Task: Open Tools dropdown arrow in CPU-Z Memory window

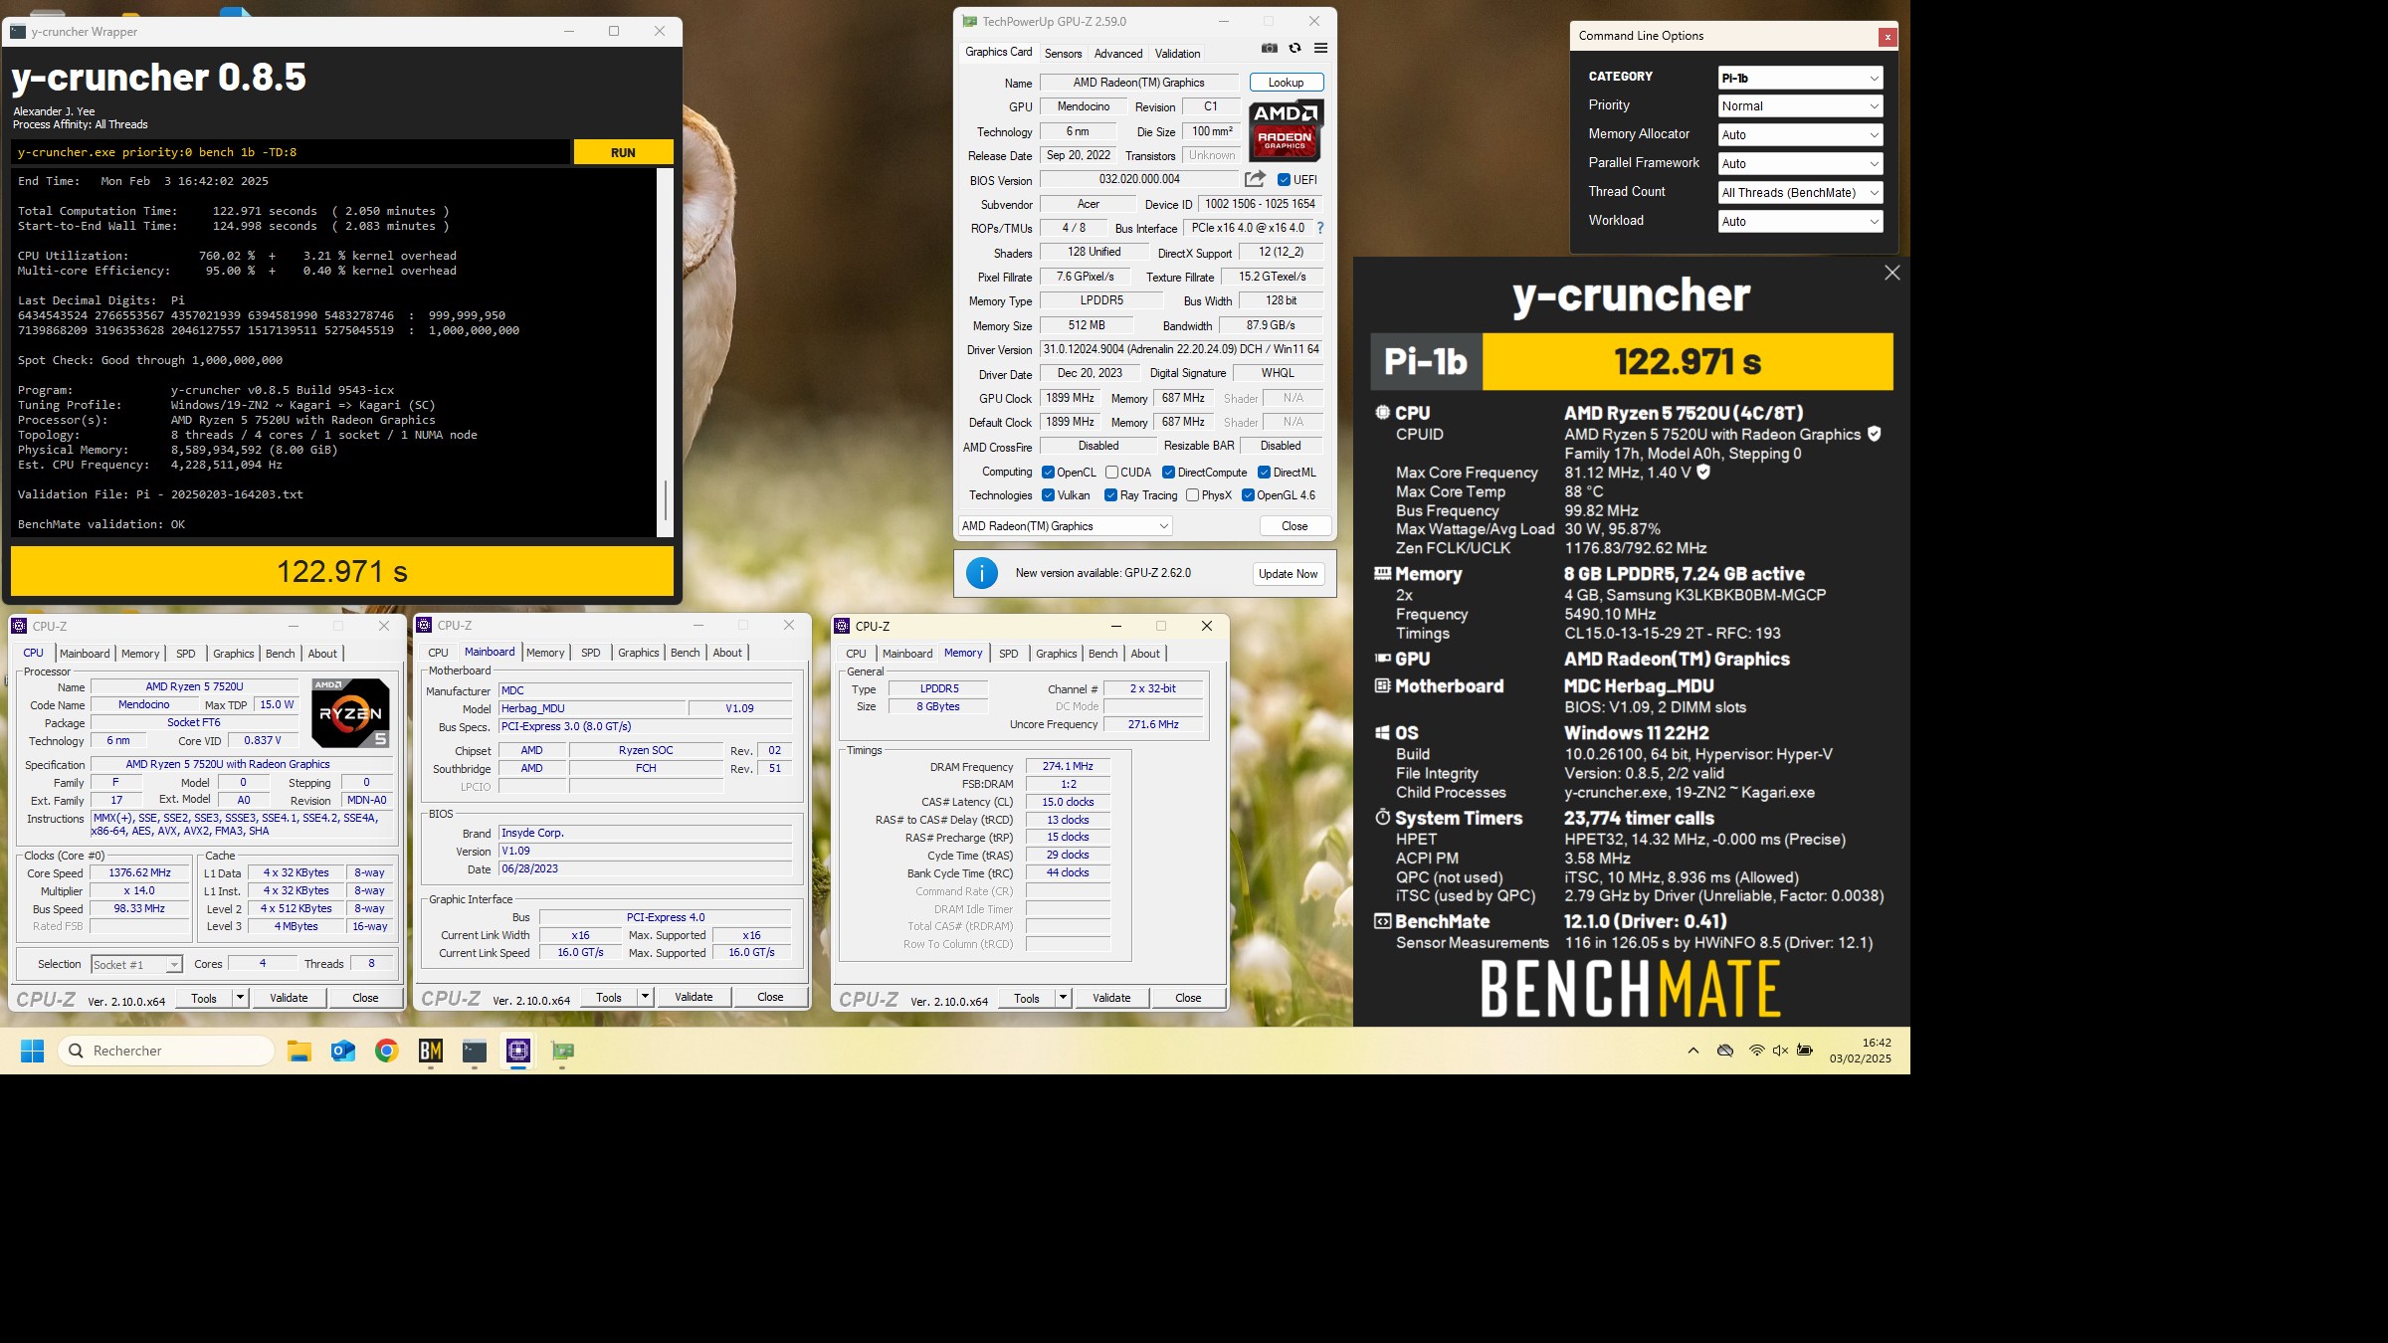Action: [x=1063, y=998]
